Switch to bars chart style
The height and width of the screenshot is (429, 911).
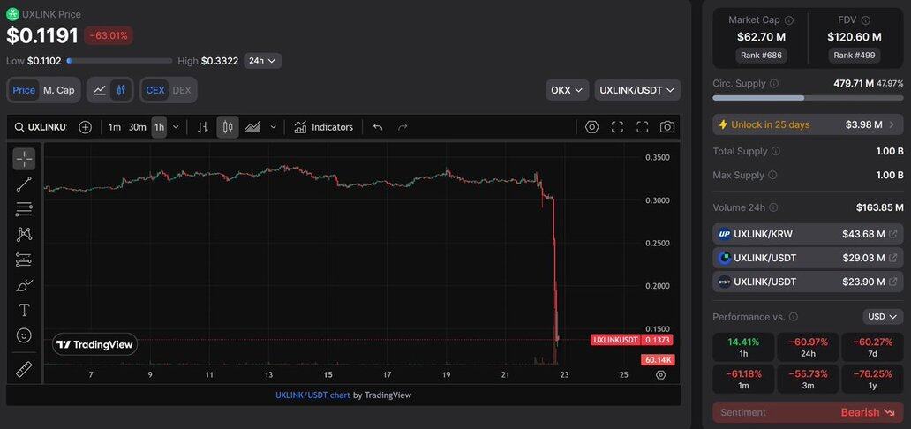(203, 127)
